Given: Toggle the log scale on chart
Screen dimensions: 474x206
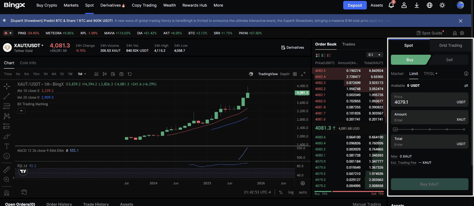Looking at the screenshot, I should [x=291, y=192].
